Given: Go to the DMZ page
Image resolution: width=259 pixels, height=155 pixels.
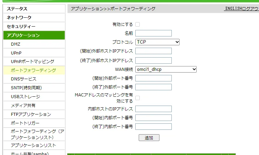Looking at the screenshot, I should click(x=16, y=44).
